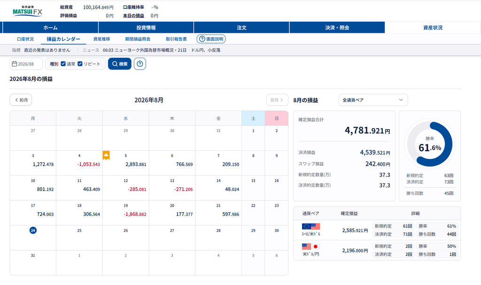This screenshot has width=481, height=285.
Task: Open the 注文 main tab
Action: 241,28
